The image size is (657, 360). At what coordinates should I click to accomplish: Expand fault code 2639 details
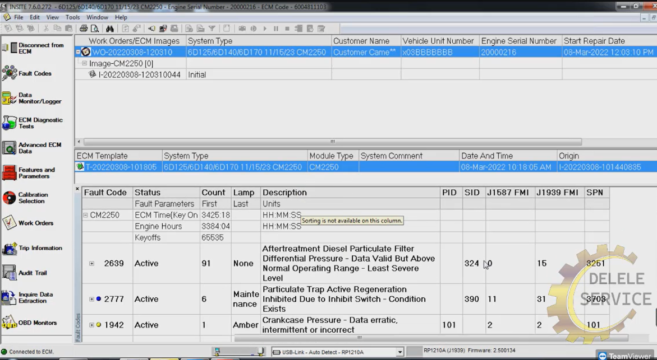click(x=92, y=263)
